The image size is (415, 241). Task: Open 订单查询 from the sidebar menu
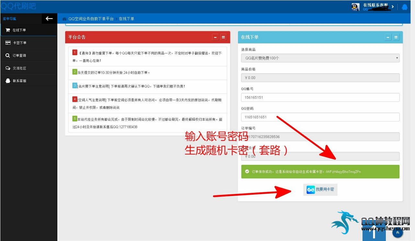[x=19, y=56]
